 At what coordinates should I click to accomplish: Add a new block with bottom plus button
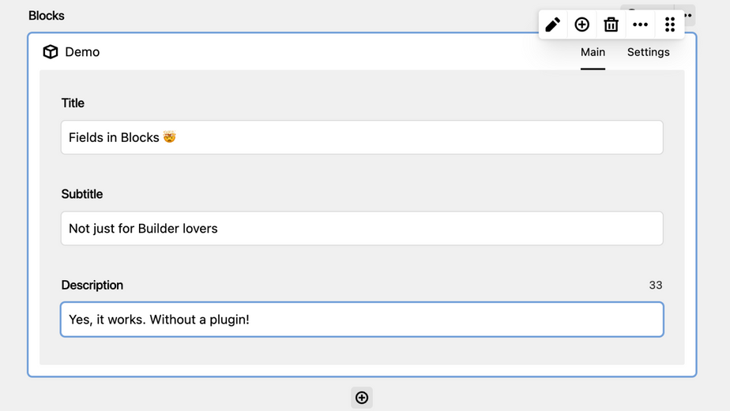tap(362, 398)
